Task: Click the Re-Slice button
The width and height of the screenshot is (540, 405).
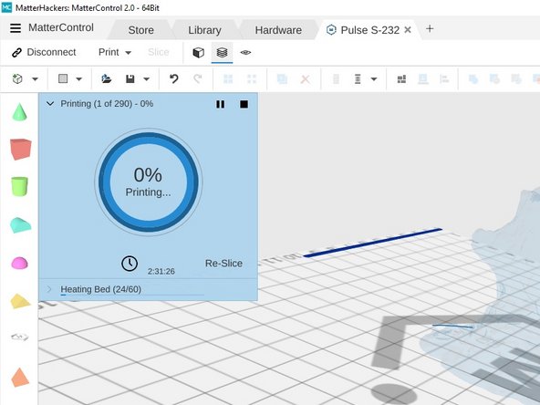Action: 223,264
